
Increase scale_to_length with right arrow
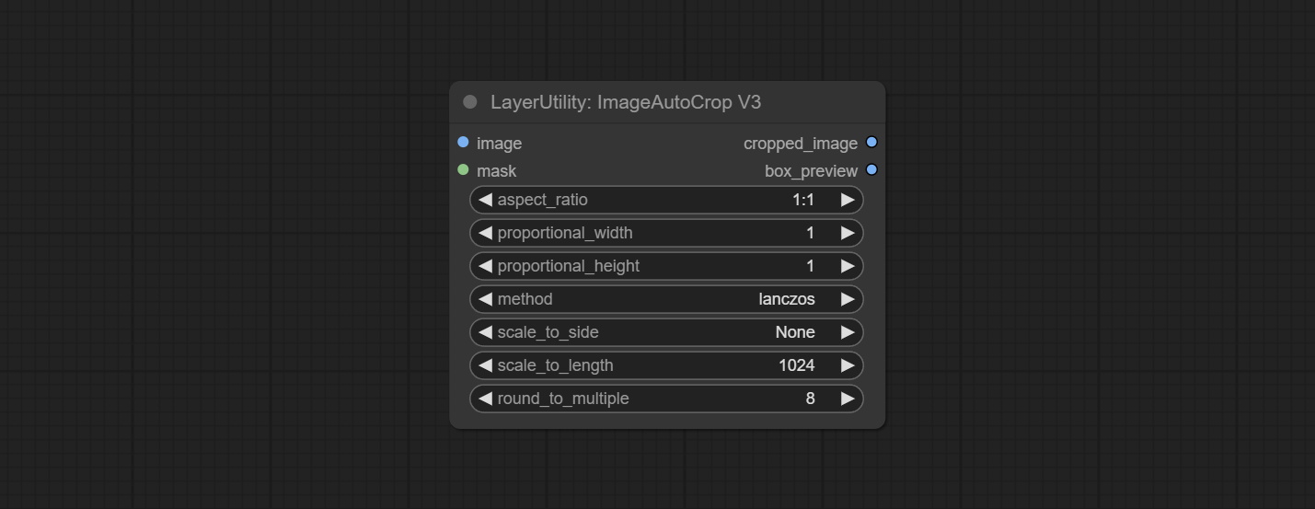(x=848, y=365)
